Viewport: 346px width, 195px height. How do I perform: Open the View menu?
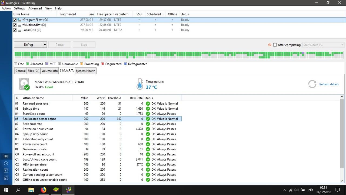(48, 8)
